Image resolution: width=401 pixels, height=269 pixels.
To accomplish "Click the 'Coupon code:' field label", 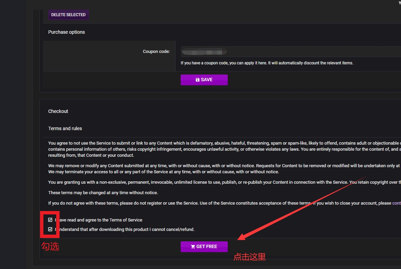I will (156, 52).
